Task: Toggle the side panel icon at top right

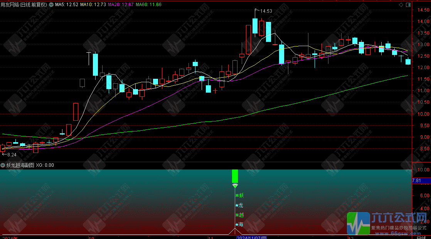Action: [408, 5]
